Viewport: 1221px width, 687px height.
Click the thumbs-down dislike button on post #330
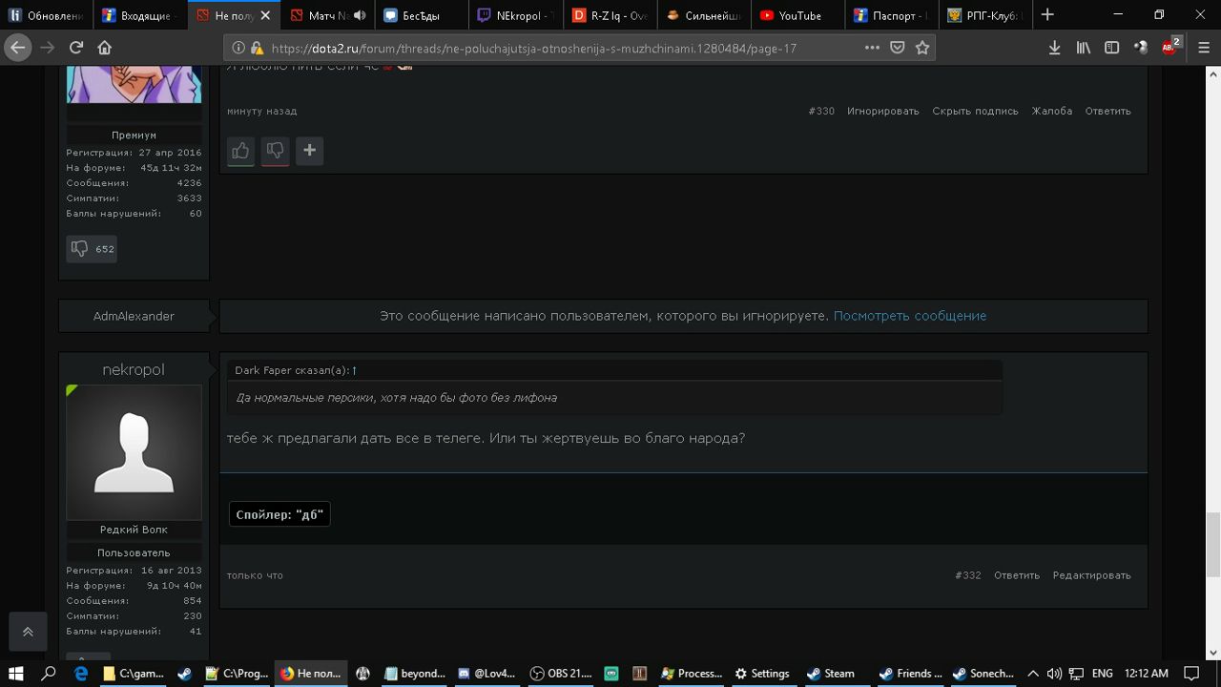pyautogui.click(x=275, y=151)
